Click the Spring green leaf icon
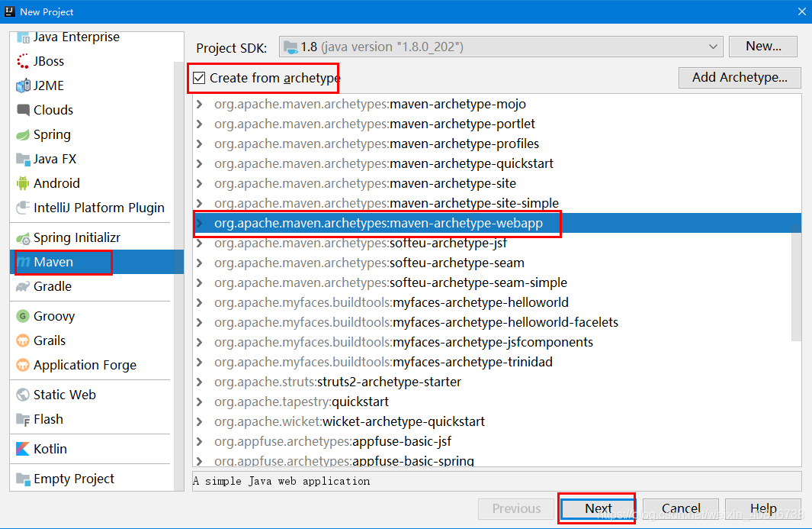The image size is (812, 529). point(23,135)
